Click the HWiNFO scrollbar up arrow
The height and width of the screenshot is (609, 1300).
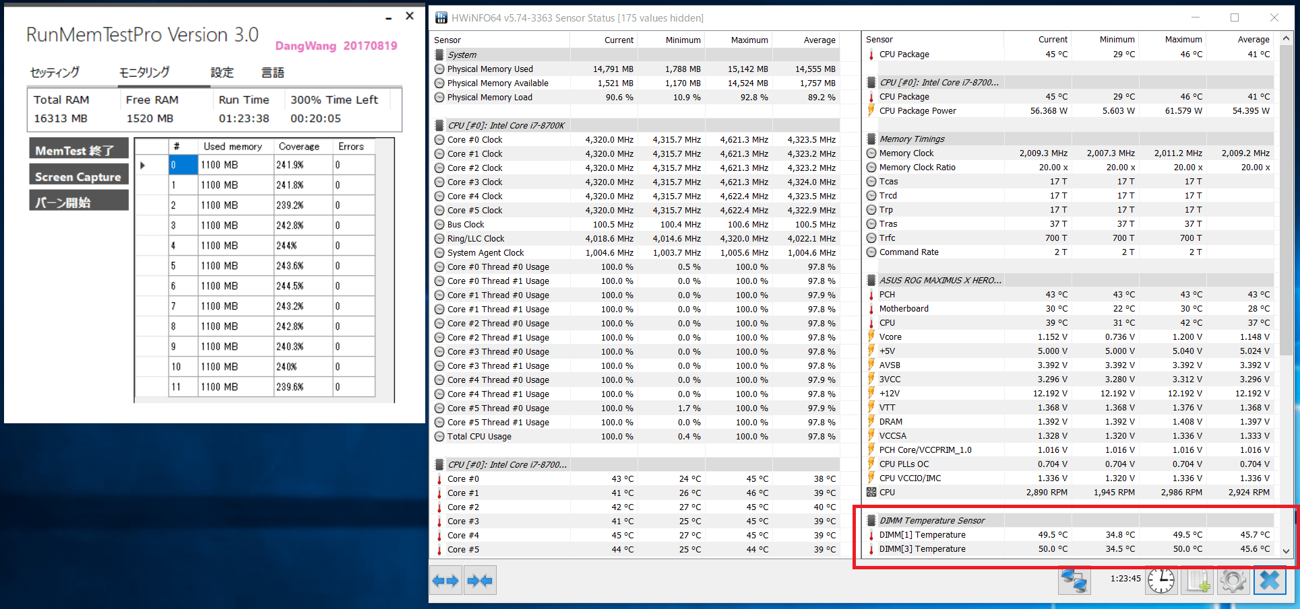1286,38
